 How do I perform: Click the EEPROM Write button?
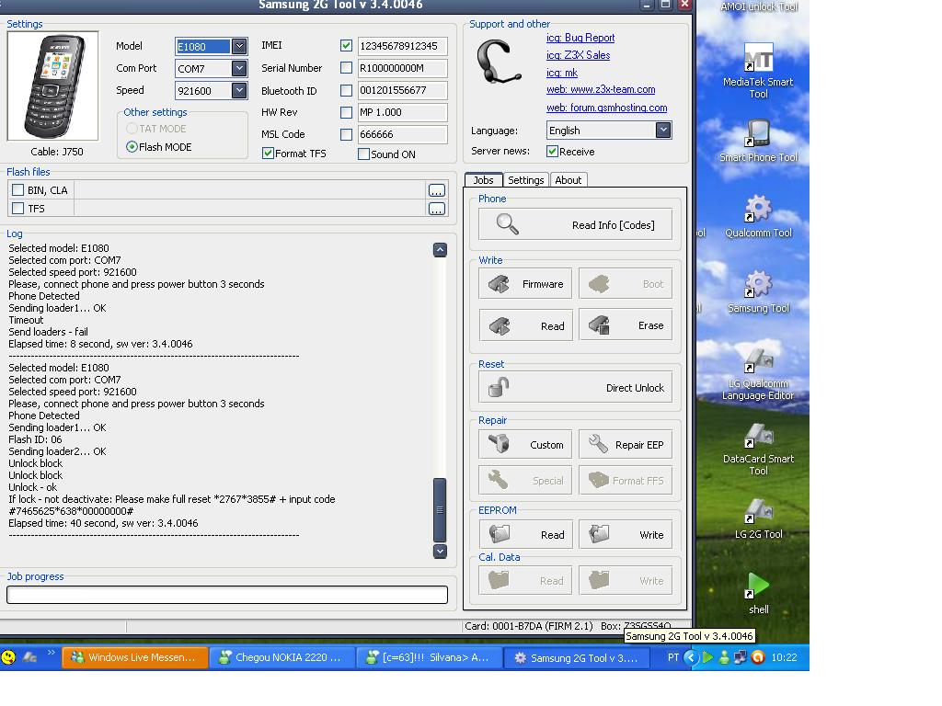(625, 534)
